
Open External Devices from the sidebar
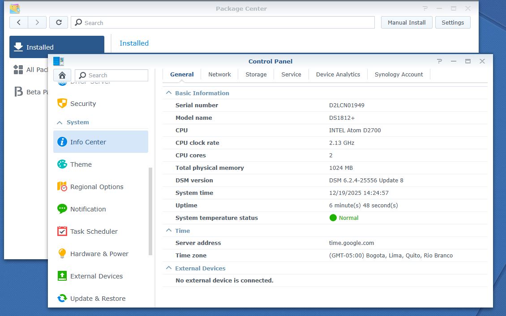97,276
